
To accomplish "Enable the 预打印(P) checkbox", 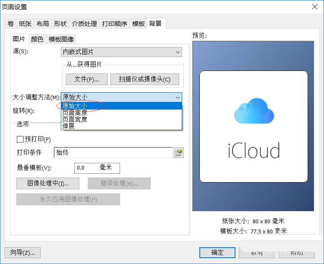I will click(20, 139).
